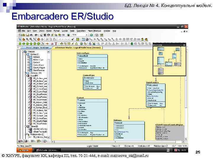Click the ER/Studio taskbar button
This screenshot has height=159, width=213.
tap(48, 150)
